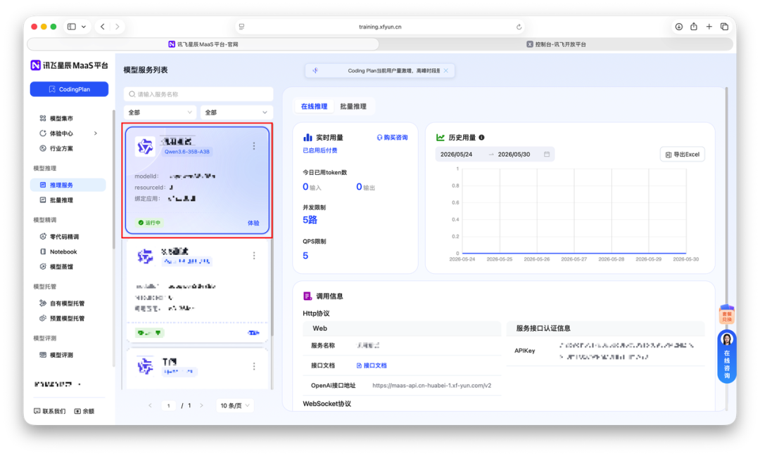Reload the page in Safari
This screenshot has width=760, height=456.
[x=519, y=27]
